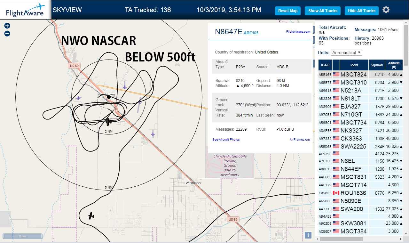Open the map info 'i' button
Image resolution: width=409 pixels, height=243 pixels.
coord(308,235)
